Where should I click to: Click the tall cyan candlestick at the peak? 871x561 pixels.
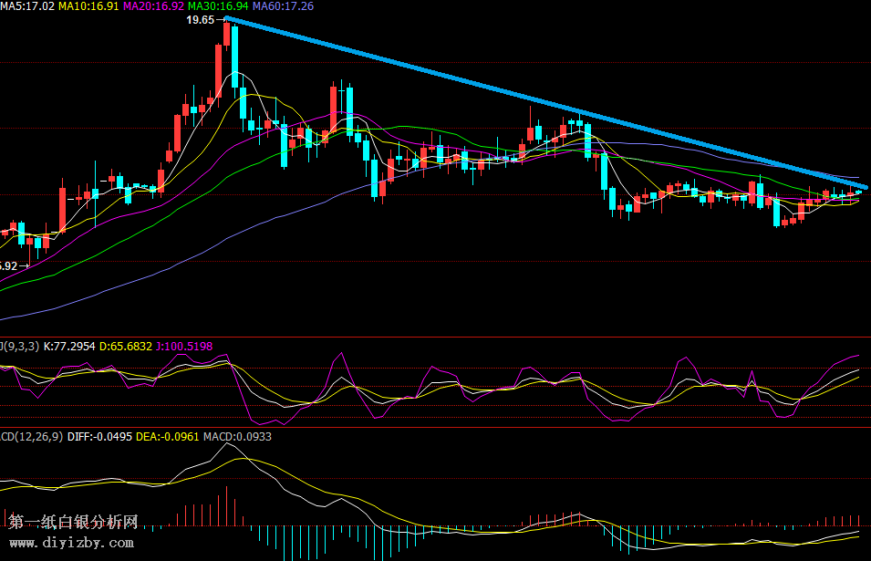tap(234, 57)
